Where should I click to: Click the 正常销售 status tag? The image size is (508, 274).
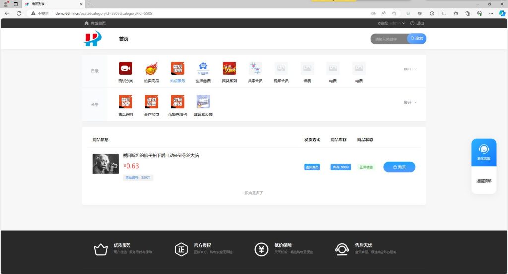coord(366,167)
